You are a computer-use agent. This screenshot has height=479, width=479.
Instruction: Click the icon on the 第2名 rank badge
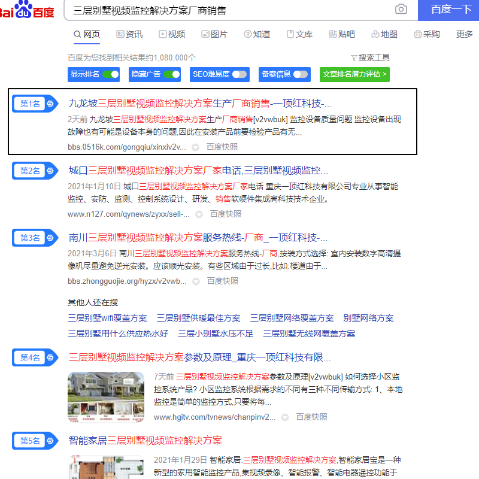(50, 171)
